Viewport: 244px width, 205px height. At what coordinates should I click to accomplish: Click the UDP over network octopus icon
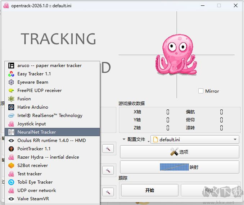(x=11, y=190)
